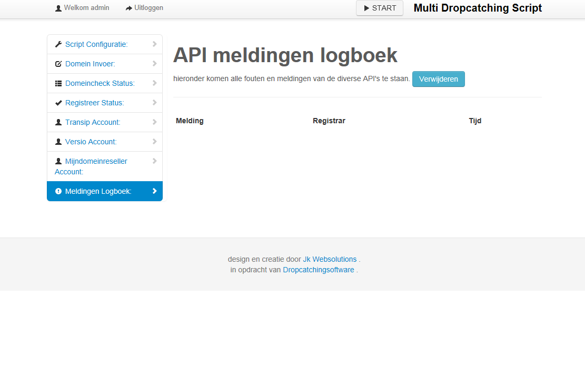Open the Registreer Status menu item
The image size is (585, 365).
(94, 103)
